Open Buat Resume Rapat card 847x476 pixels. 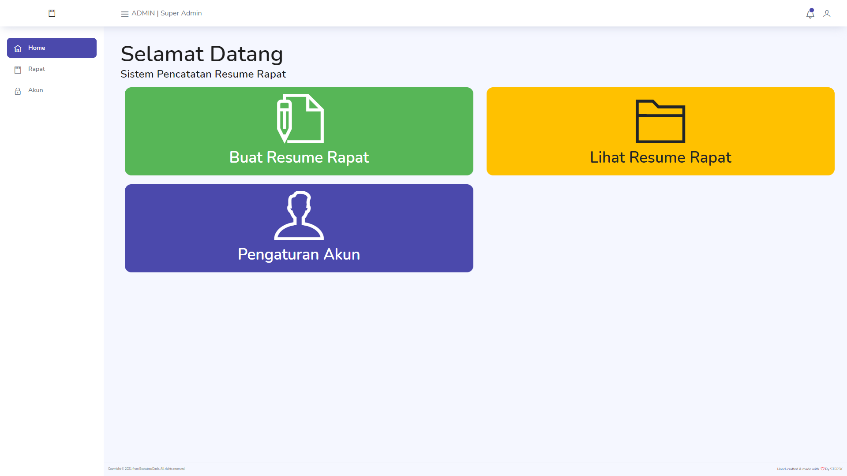coord(299,157)
